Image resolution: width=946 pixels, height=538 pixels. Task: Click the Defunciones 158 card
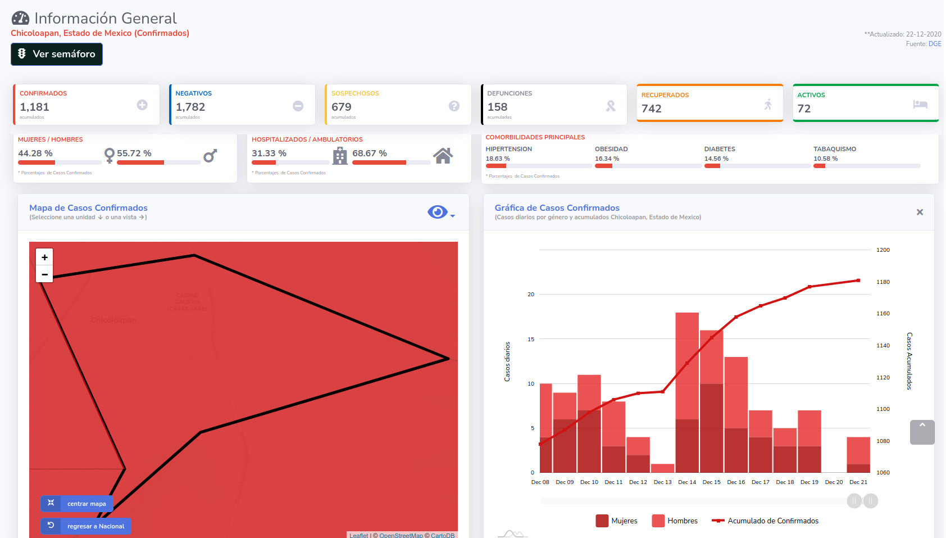[554, 105]
